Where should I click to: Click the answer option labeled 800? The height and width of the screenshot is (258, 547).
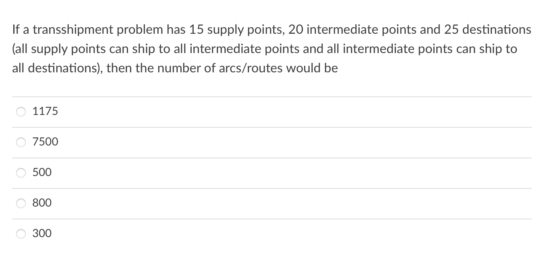pos(42,203)
